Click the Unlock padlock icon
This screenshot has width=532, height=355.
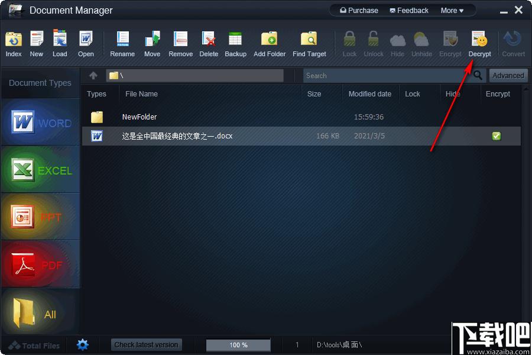click(373, 38)
